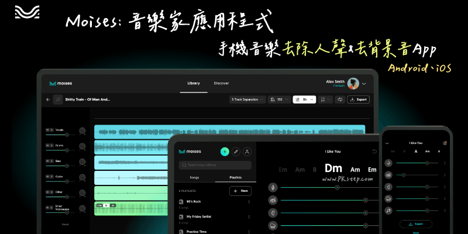Screen dimensions: 468x234
Task: Open the 5 Track Separation dropdown
Action: (247, 99)
